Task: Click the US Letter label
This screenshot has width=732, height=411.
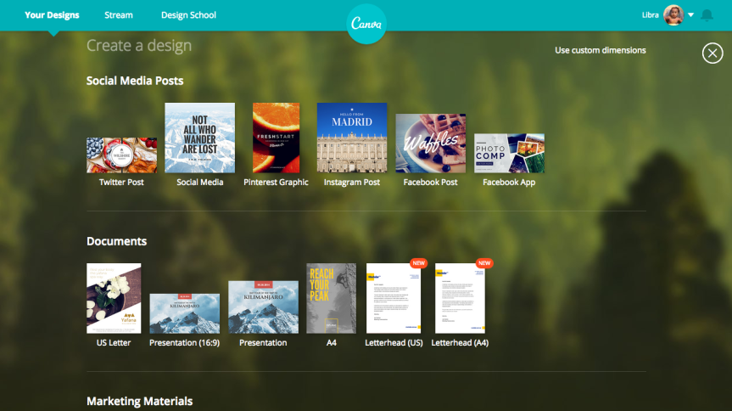Action: click(114, 343)
